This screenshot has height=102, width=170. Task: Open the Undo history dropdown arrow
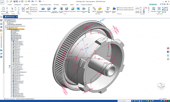[x=30, y=1]
